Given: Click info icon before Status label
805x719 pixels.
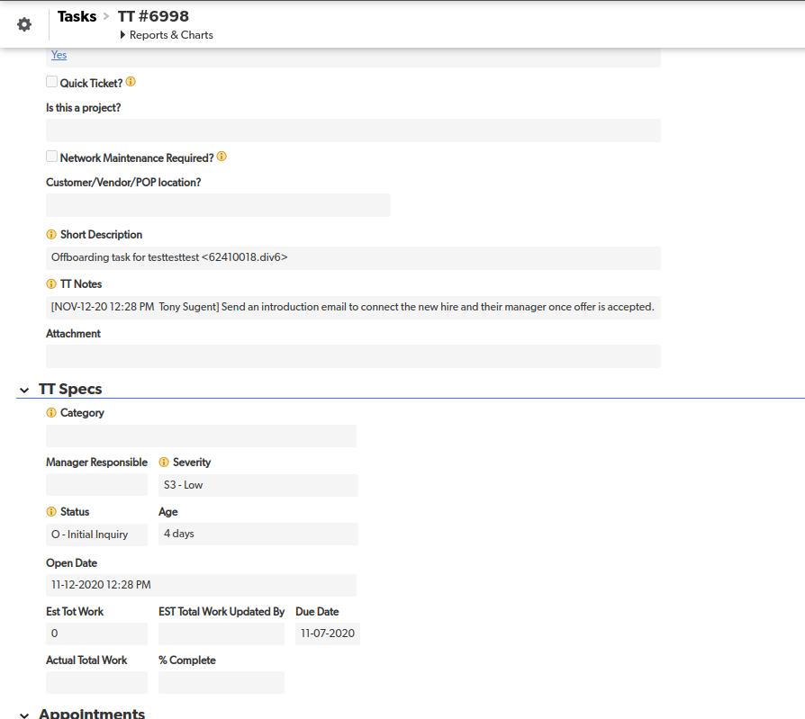Looking at the screenshot, I should coord(51,512).
